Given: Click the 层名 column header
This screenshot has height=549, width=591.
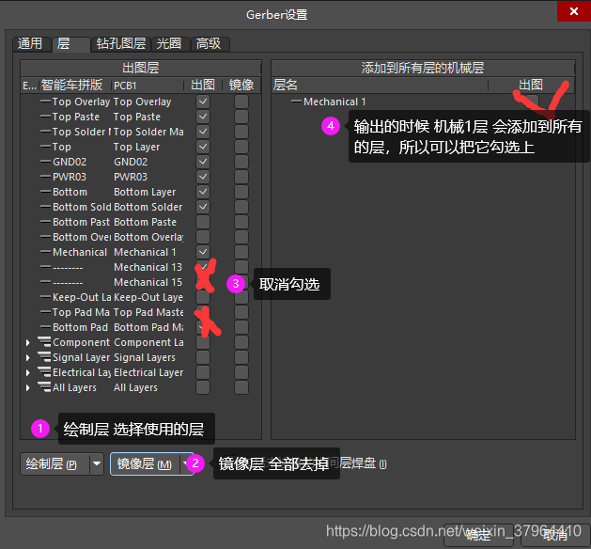Looking at the screenshot, I should point(380,86).
